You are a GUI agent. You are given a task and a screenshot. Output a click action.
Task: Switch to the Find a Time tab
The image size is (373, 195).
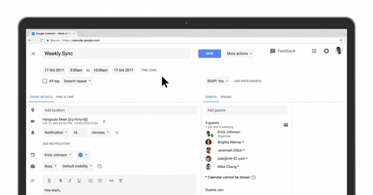click(65, 97)
